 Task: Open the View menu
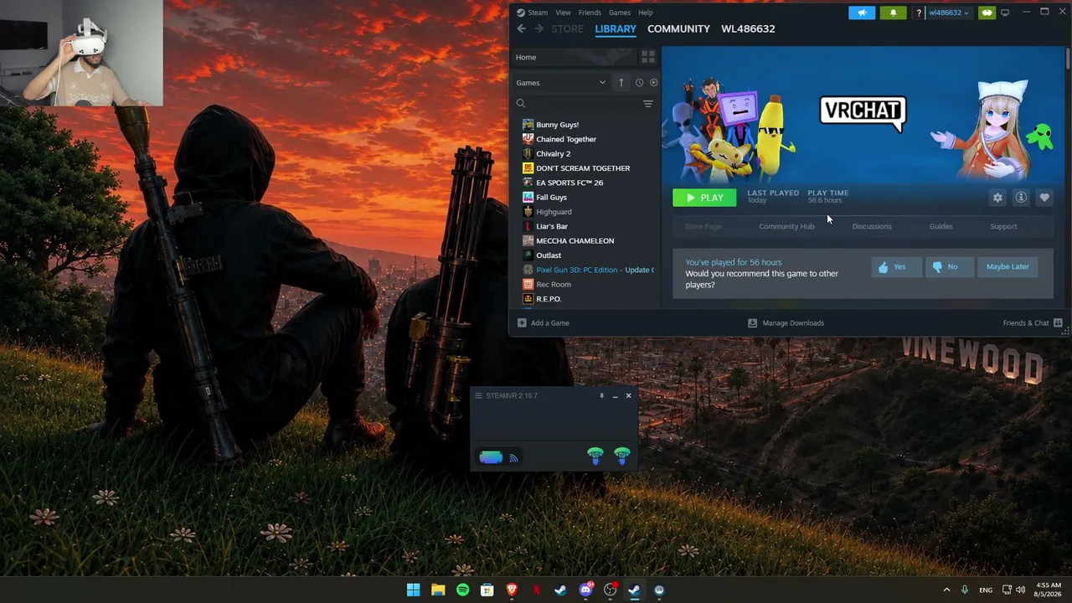click(563, 13)
